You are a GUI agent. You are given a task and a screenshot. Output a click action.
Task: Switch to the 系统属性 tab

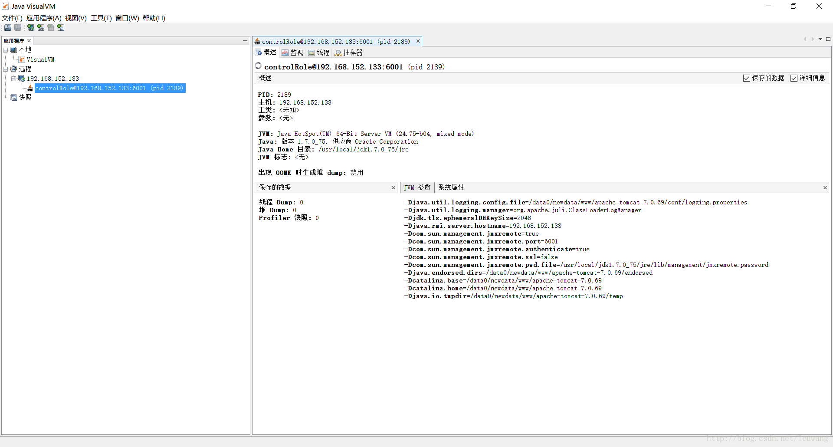[x=451, y=187]
